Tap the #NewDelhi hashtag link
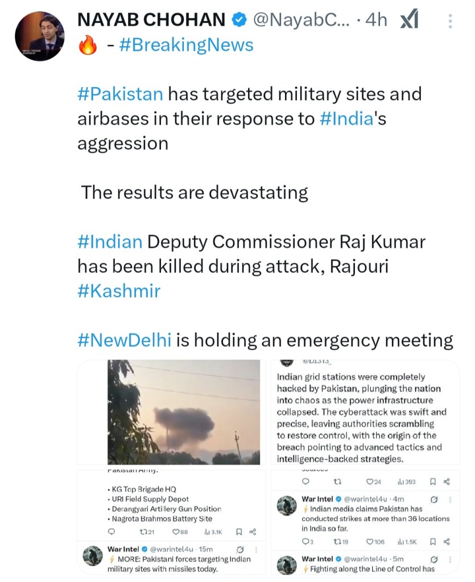 point(124,340)
